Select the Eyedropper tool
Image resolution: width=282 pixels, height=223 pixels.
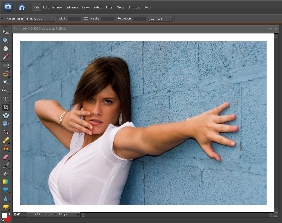(6, 57)
